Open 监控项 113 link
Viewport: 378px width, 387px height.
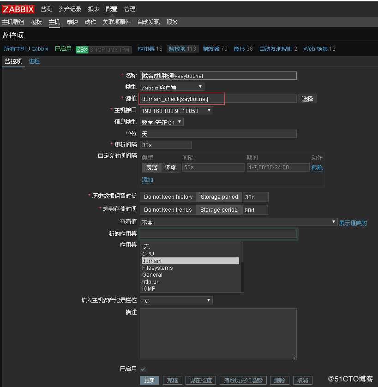(x=182, y=49)
